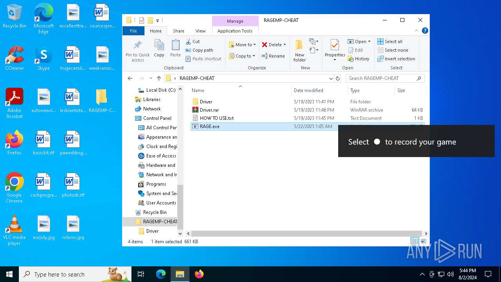Sort by Type column header
Viewport: 501px width, 282px height.
(x=371, y=90)
